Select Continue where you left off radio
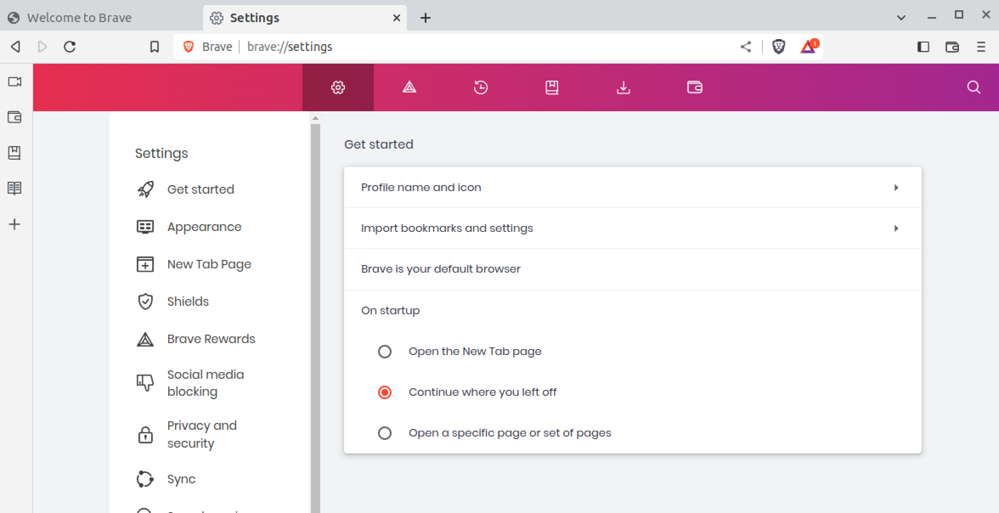 point(385,392)
